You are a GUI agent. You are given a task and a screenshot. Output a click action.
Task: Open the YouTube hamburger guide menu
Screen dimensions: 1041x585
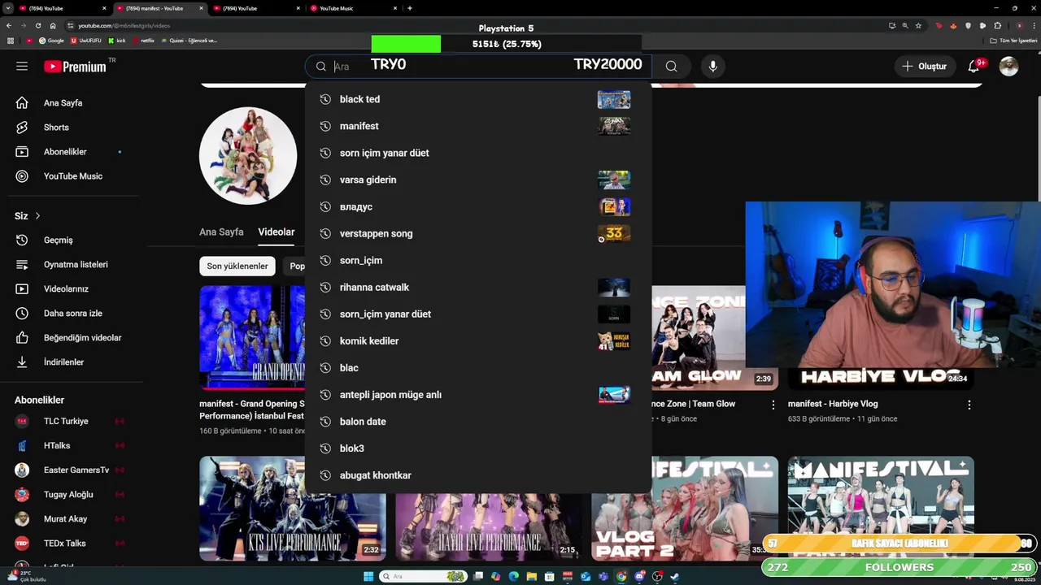point(22,67)
